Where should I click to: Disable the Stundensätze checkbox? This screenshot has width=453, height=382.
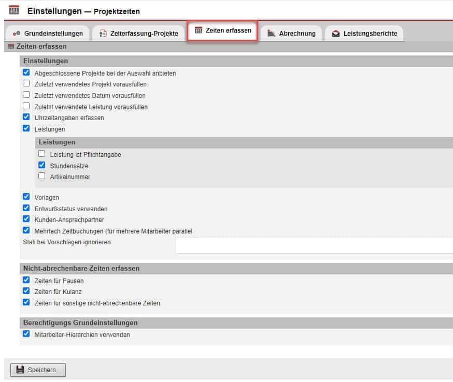pyautogui.click(x=42, y=165)
